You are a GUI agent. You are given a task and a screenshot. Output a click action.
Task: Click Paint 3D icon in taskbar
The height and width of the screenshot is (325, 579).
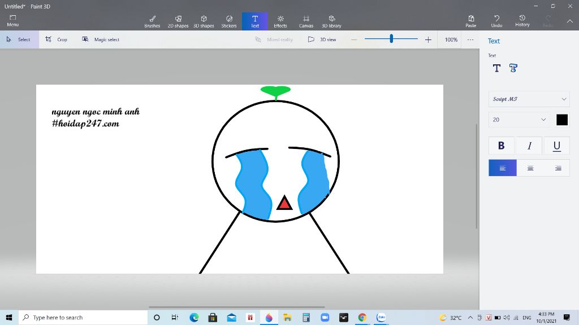269,317
